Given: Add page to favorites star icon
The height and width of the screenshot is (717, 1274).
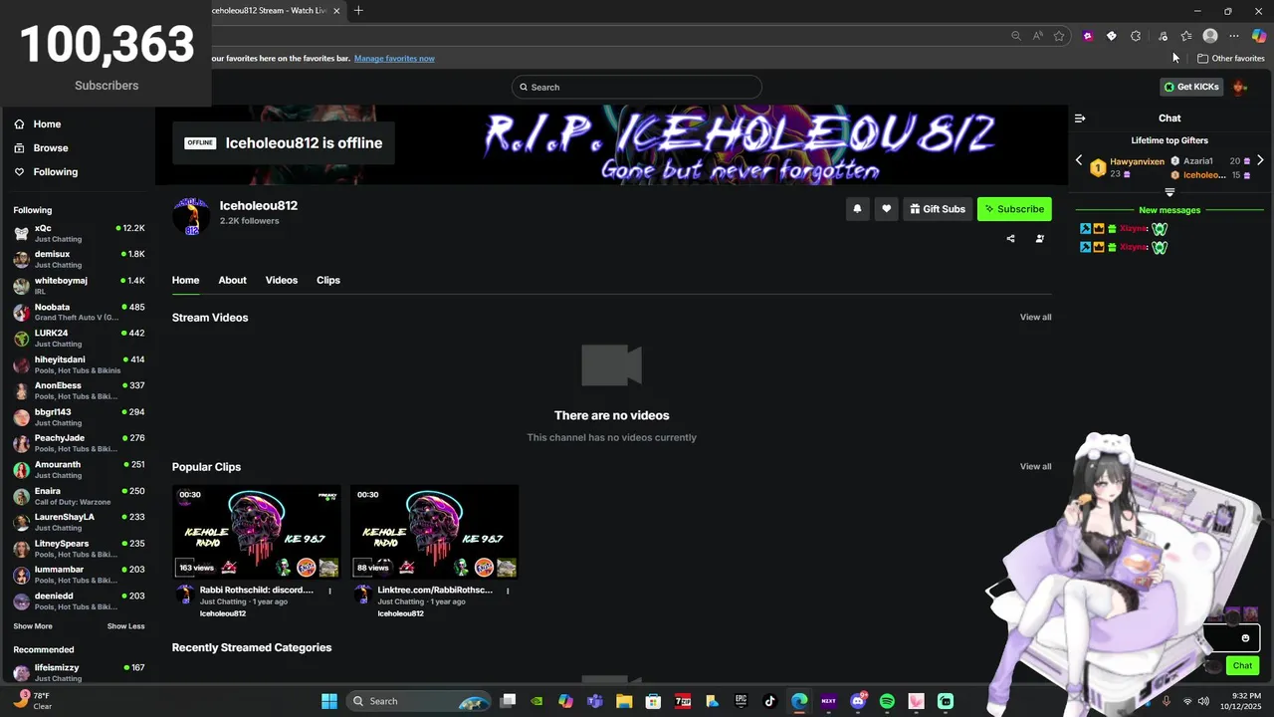Looking at the screenshot, I should point(1059,36).
